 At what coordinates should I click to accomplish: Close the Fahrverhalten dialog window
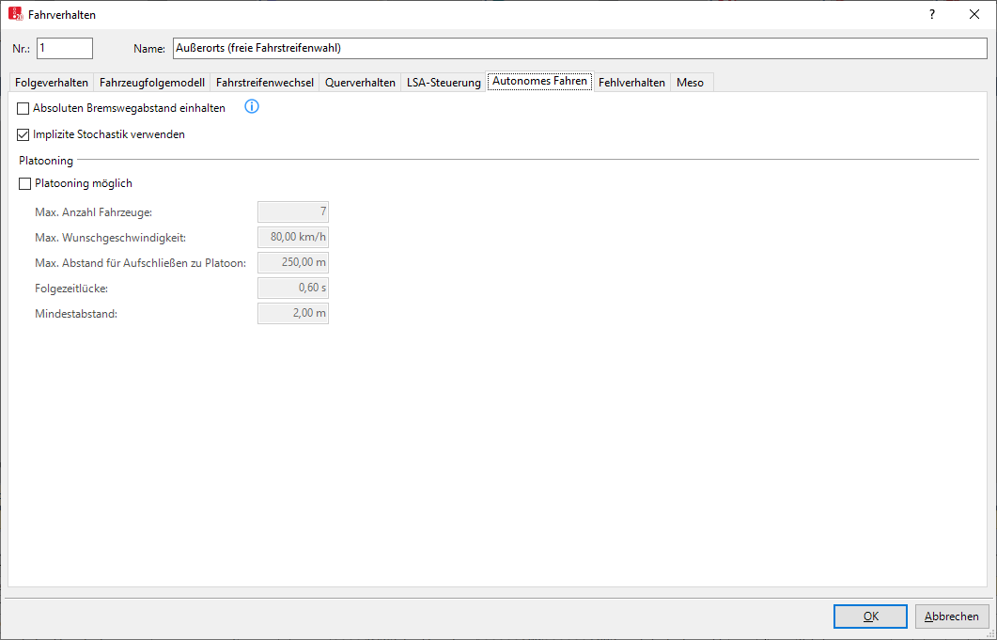[974, 14]
